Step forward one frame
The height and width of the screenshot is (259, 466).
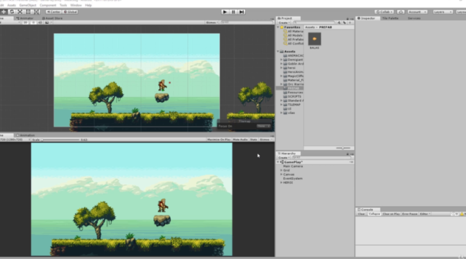tap(242, 12)
